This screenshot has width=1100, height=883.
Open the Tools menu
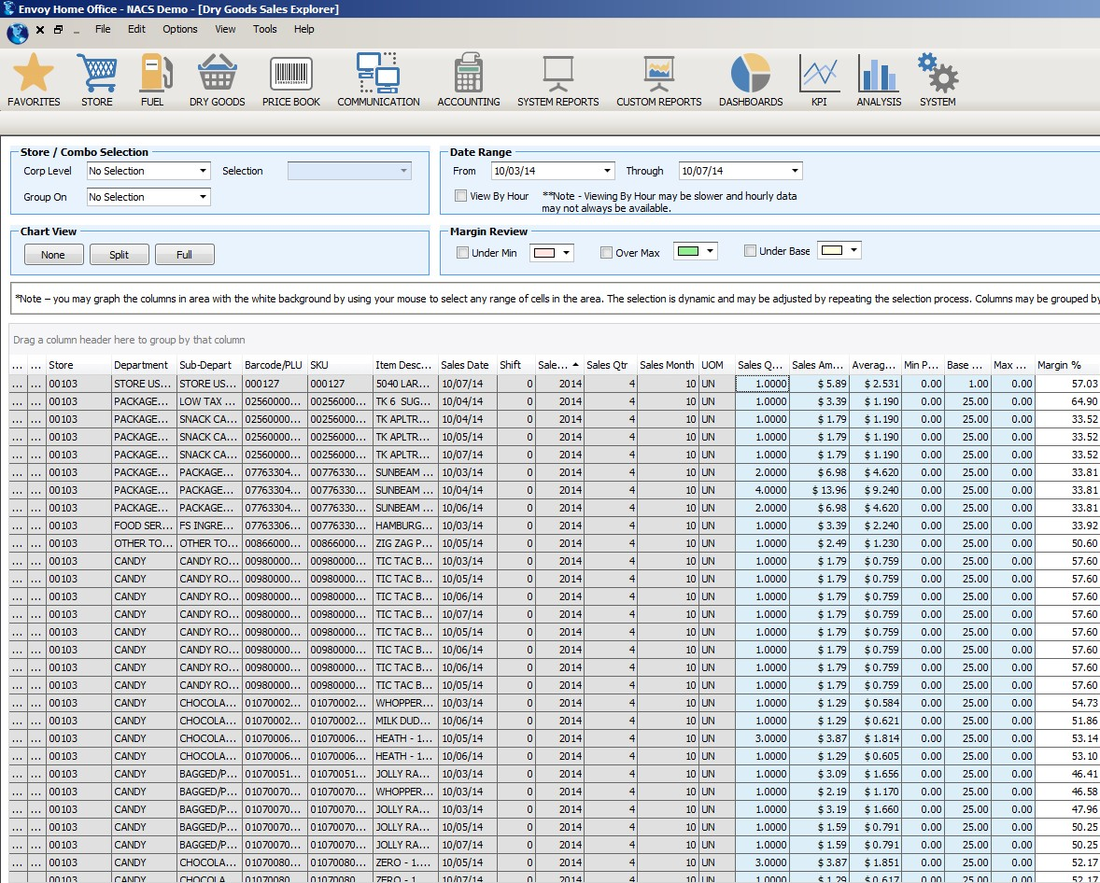(x=264, y=29)
